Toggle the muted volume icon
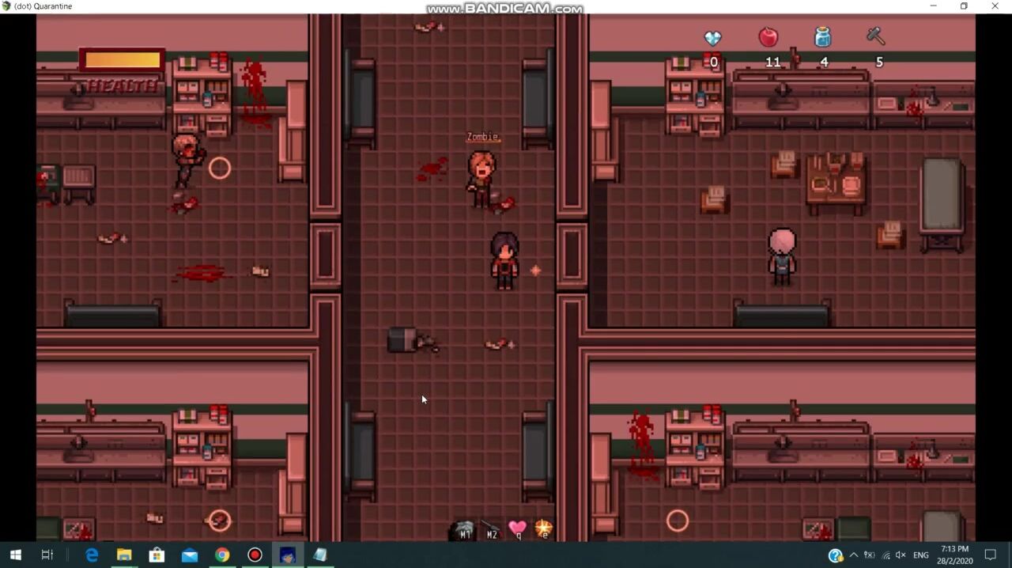 click(x=901, y=555)
